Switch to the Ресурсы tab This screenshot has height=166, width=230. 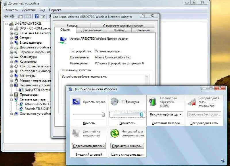(73, 25)
